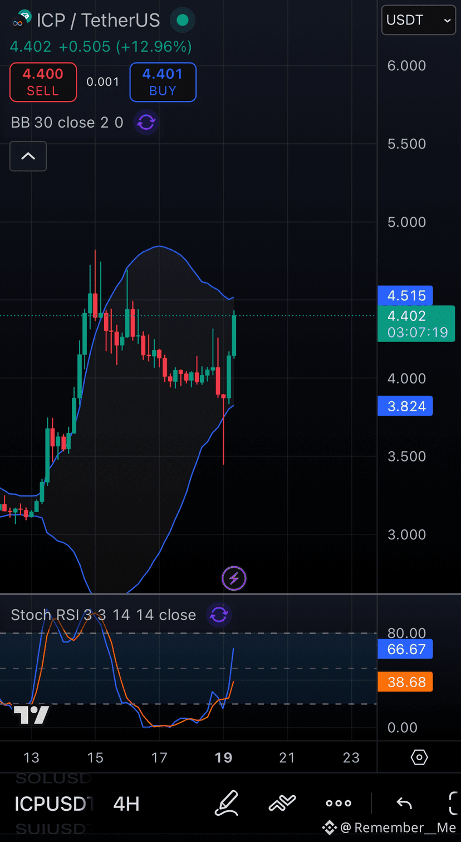Tap the 5.000 price axis level
Viewport: 461px width, 842px height.
pos(406,222)
